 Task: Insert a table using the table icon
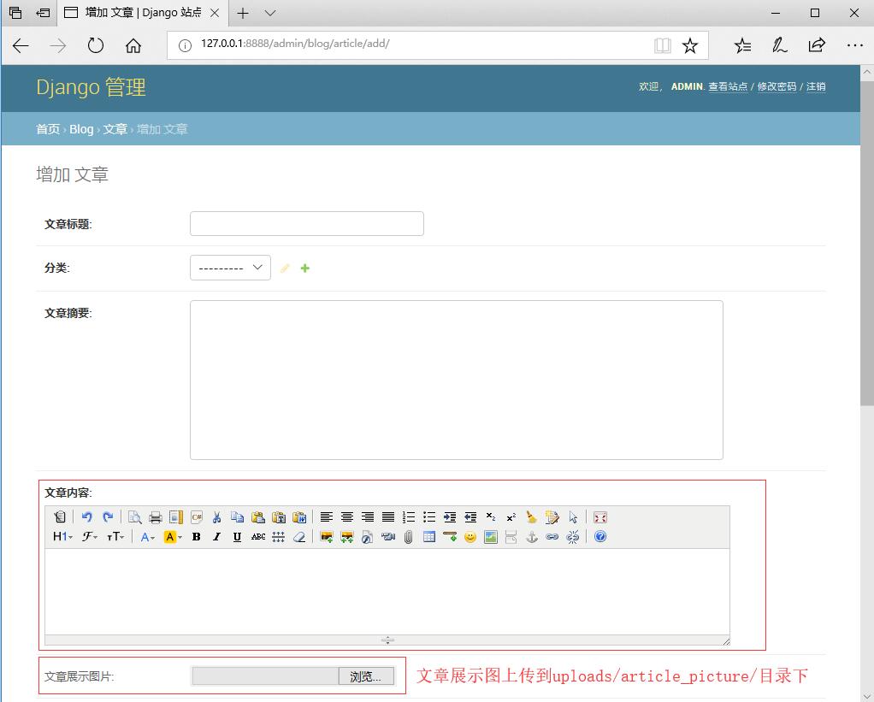[428, 537]
